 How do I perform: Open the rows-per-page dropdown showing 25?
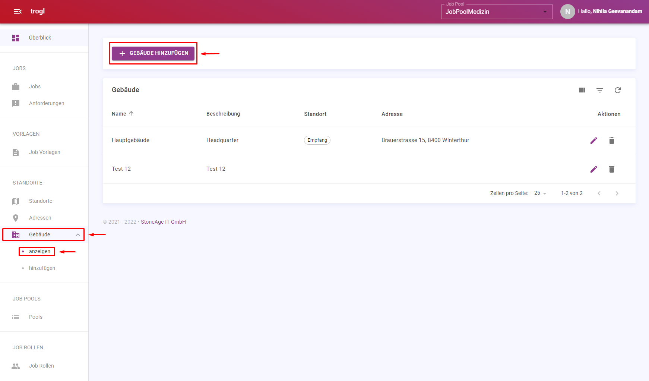pos(540,193)
